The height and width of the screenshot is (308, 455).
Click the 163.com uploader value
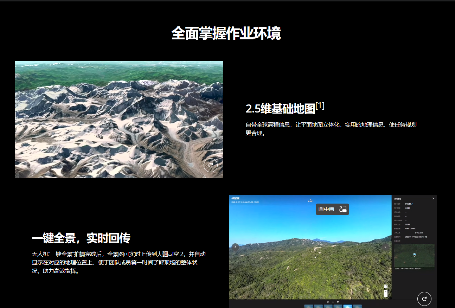pos(419,233)
